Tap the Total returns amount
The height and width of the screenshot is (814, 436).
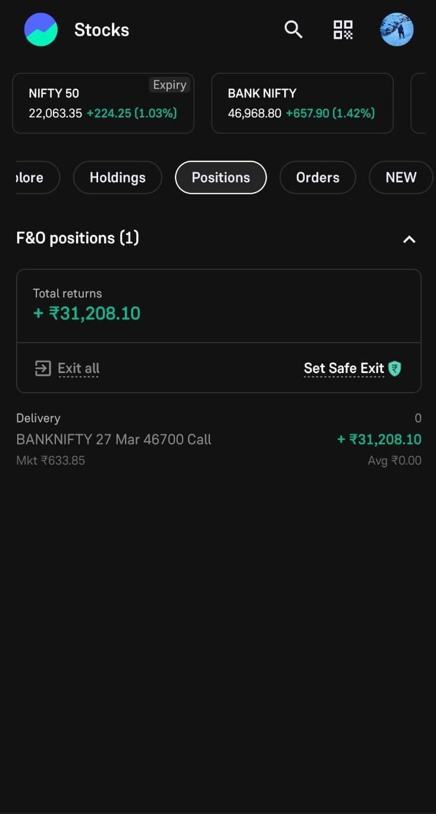(87, 313)
